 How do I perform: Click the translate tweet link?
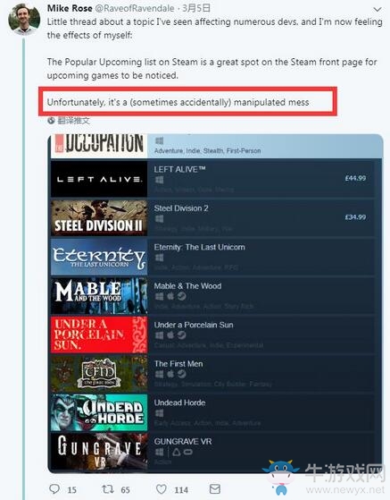[x=73, y=121]
